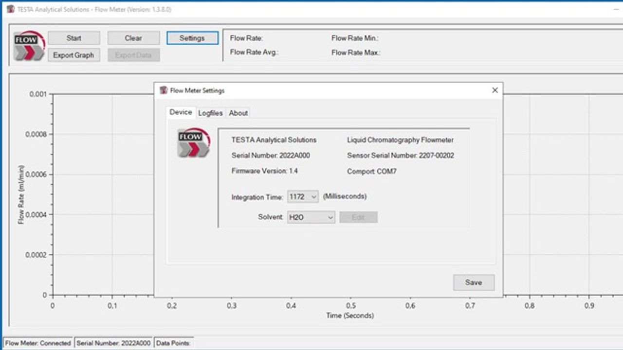Click the 0,001 y-axis tick value
Image resolution: width=623 pixels, height=350 pixels.
coord(38,94)
